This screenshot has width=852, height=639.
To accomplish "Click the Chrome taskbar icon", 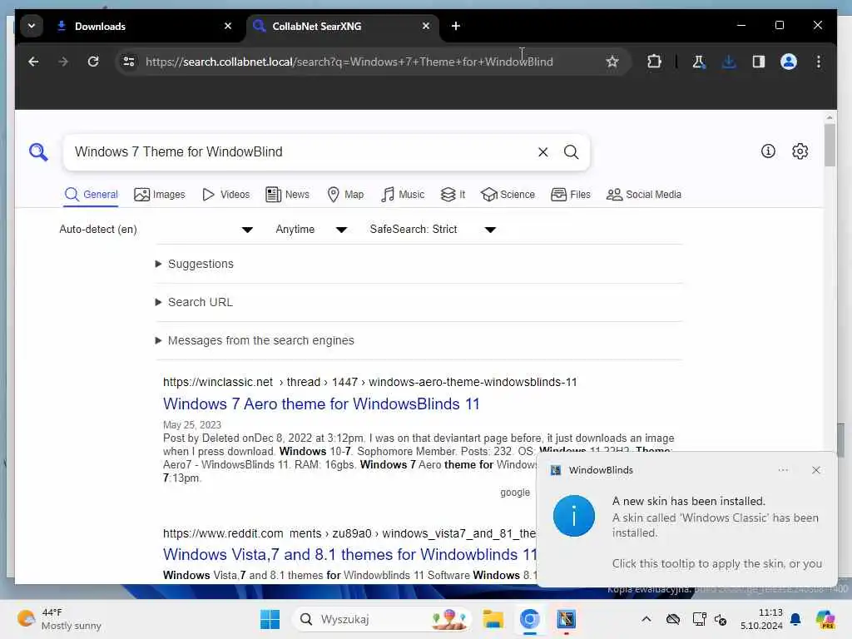I will (x=529, y=619).
